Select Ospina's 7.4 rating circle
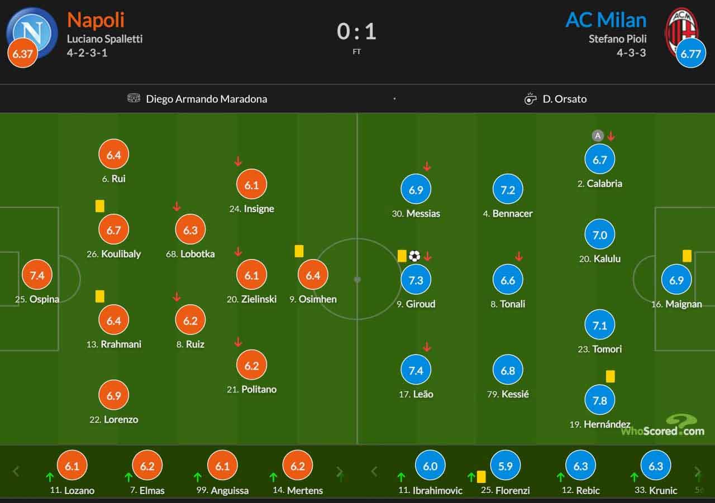 coord(37,275)
